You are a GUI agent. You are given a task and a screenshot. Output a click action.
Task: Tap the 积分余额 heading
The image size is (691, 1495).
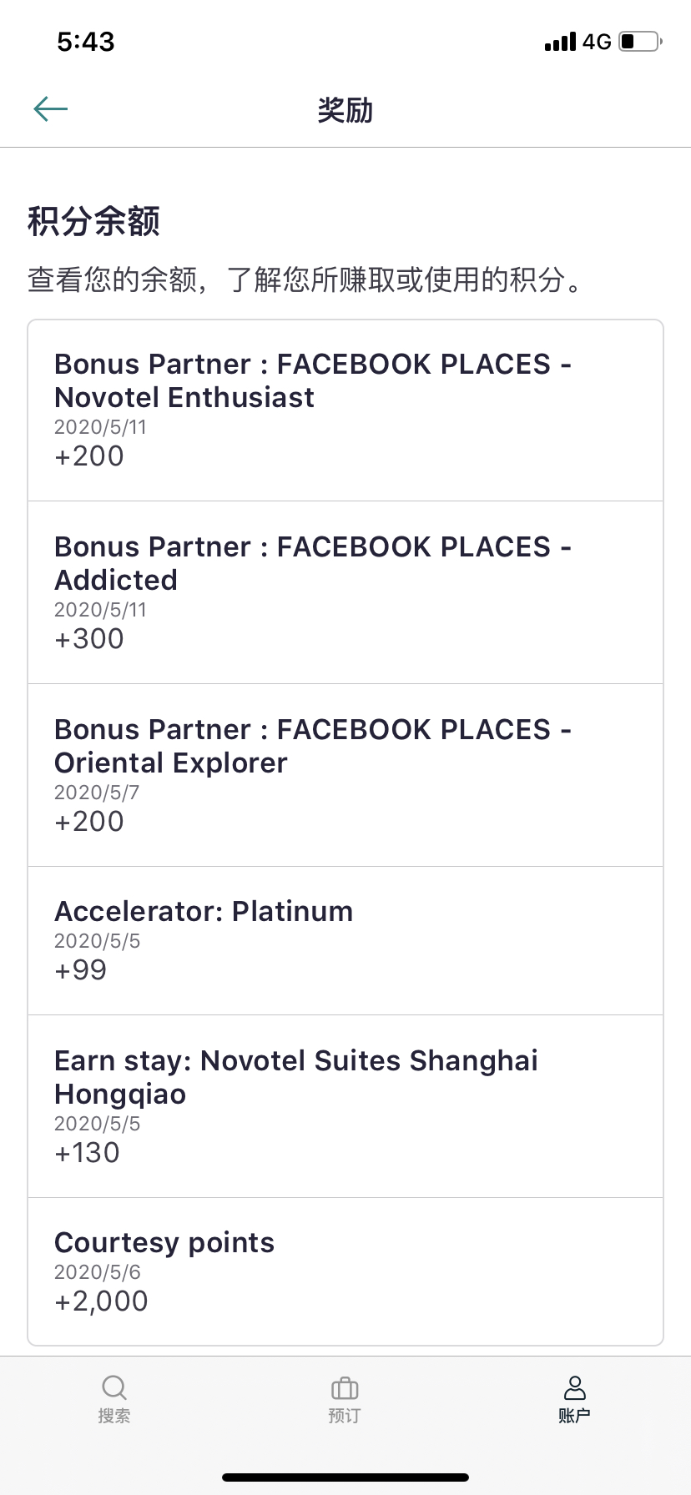point(93,221)
